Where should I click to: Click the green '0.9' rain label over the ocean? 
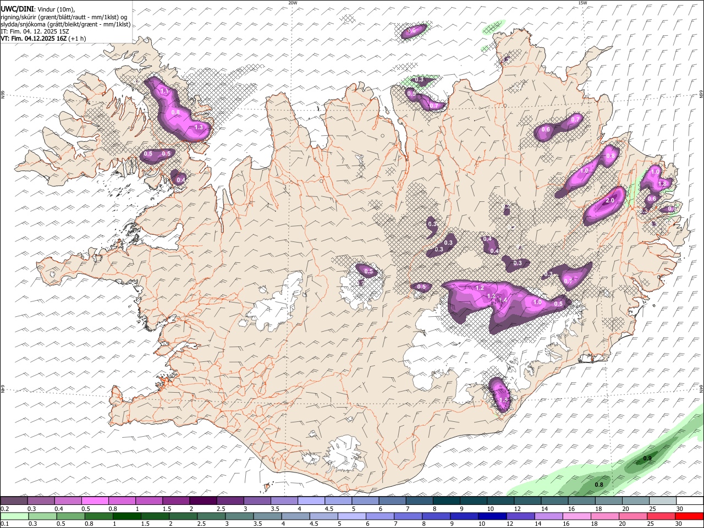click(647, 458)
